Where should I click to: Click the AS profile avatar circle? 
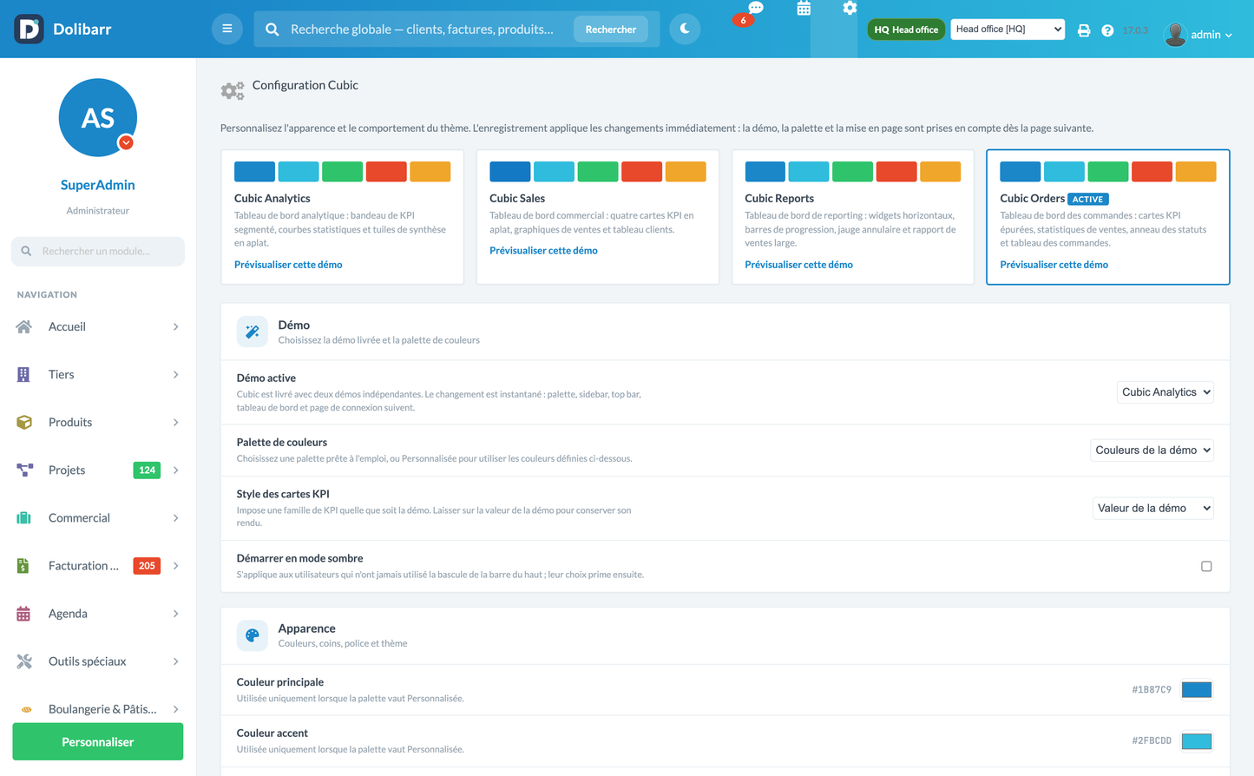[x=98, y=118]
